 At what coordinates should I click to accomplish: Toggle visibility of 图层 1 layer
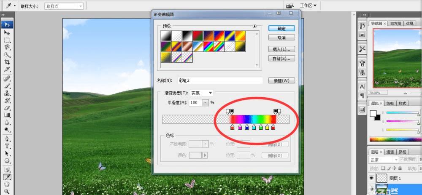pos(372,178)
